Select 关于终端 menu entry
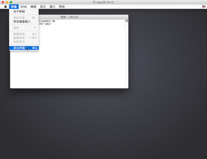Image resolution: width=207 pixels, height=159 pixels. point(24,12)
